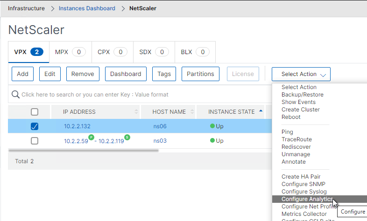Switch to the CPX tab
The width and height of the screenshot is (367, 221).
[113, 52]
